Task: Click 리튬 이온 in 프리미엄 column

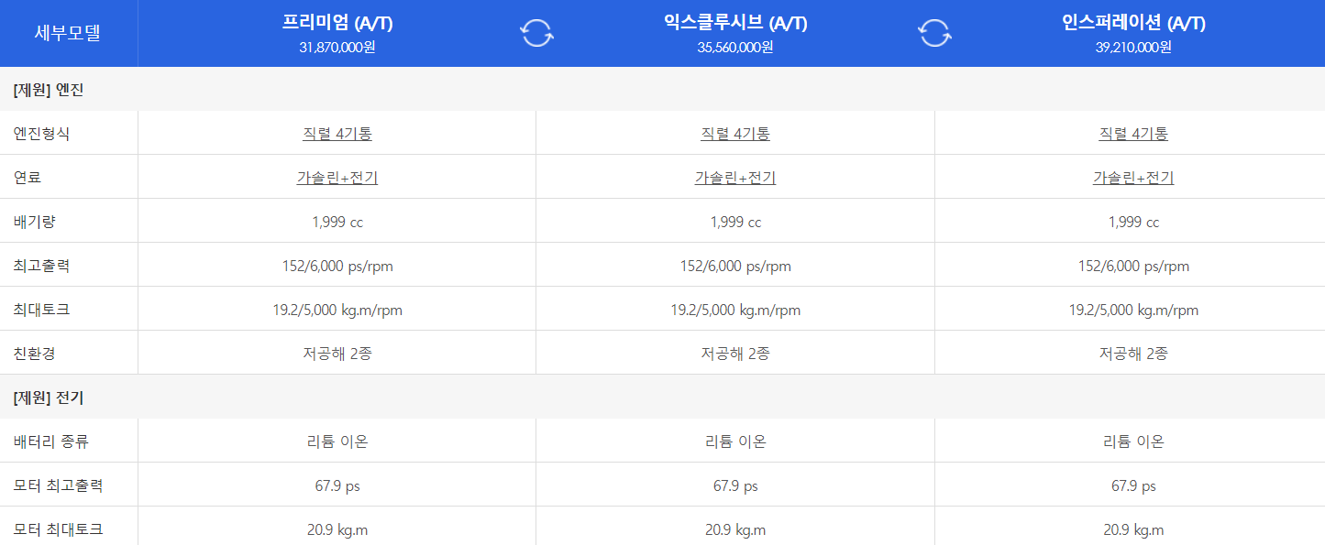Action: (x=337, y=441)
